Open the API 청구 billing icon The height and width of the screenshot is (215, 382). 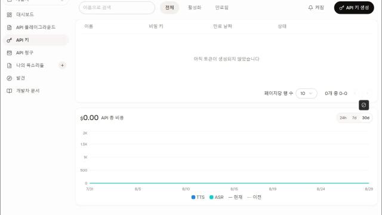10,53
